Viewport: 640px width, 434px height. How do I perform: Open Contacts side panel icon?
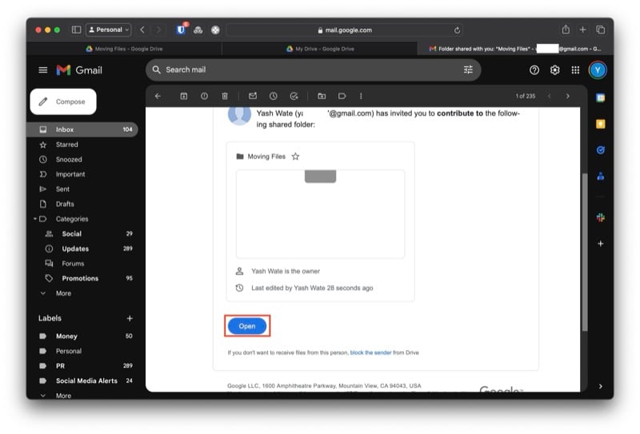tap(601, 176)
